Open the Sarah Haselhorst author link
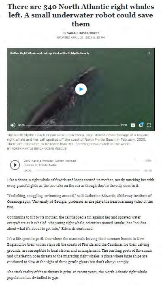Screen dimensions: 162x285 pyautogui.click(x=83, y=33)
